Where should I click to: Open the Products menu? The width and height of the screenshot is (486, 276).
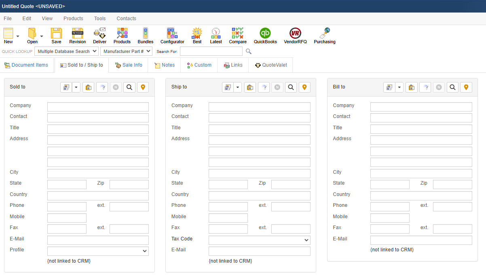(x=73, y=19)
